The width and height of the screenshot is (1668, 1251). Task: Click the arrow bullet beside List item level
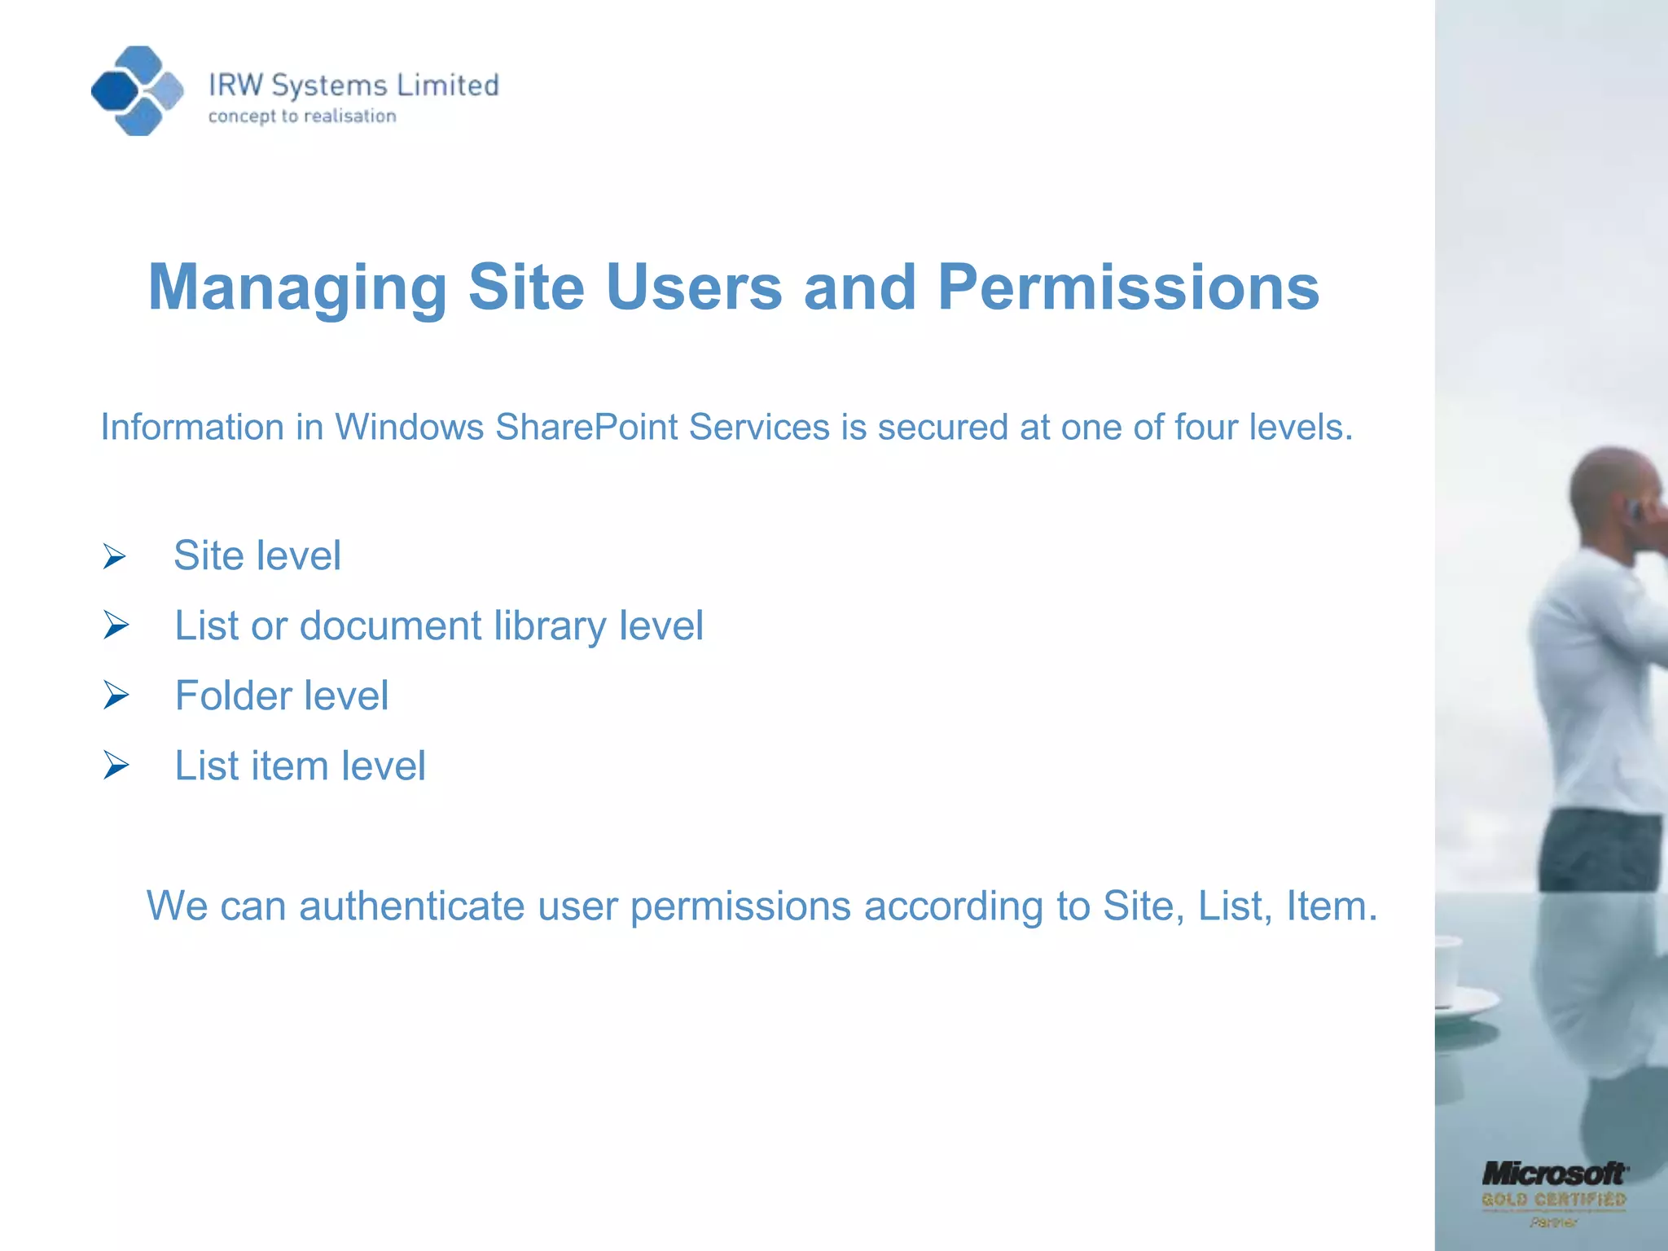116,766
